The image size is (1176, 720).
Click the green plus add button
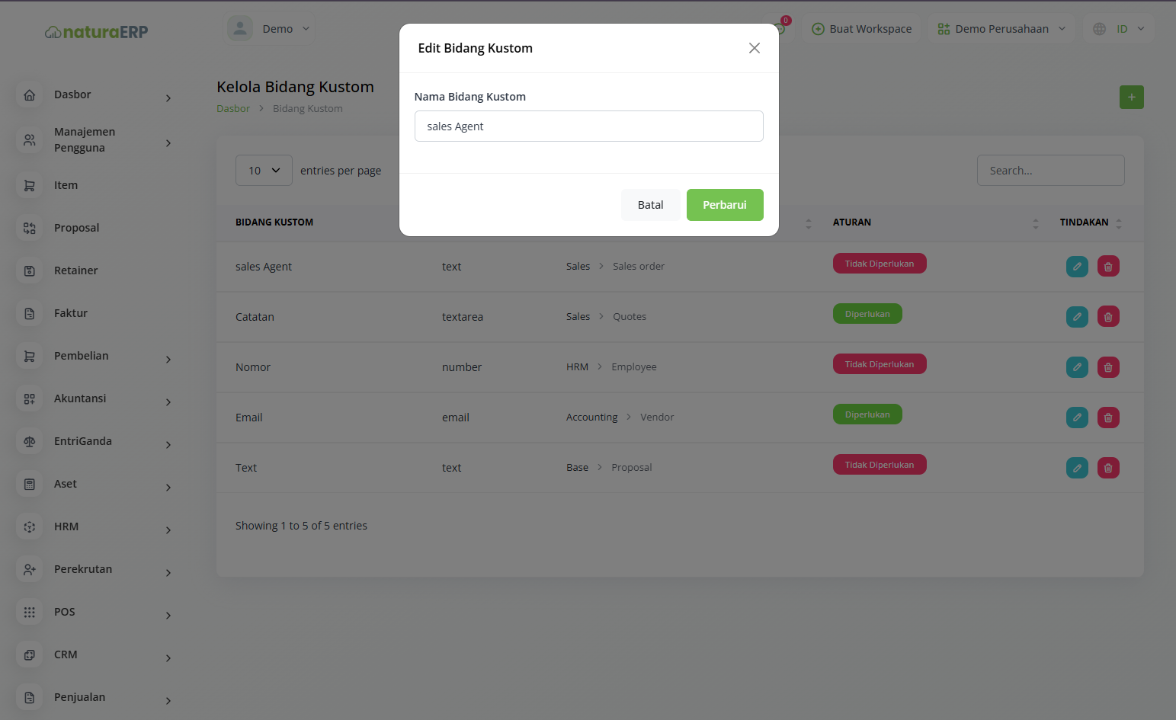(x=1132, y=97)
